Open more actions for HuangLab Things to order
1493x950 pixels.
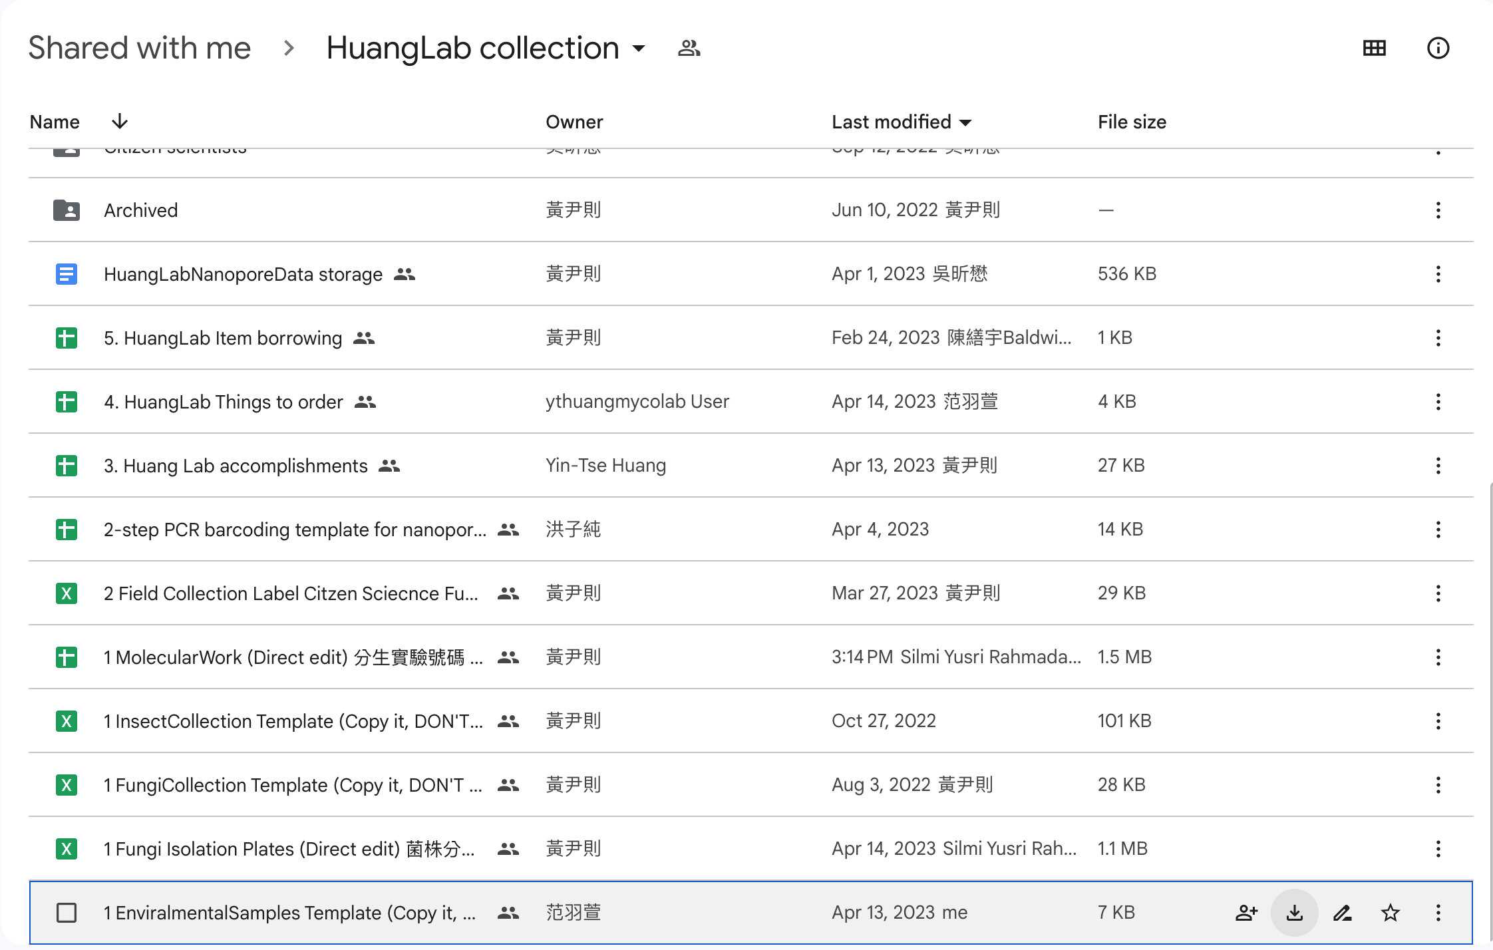1438,402
